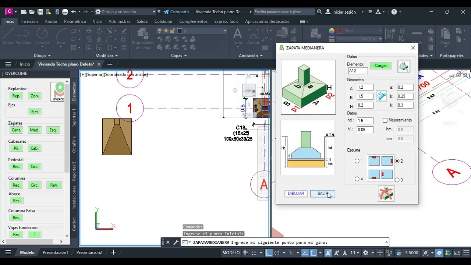
Task: Click the green Cargar button
Action: coord(381,66)
